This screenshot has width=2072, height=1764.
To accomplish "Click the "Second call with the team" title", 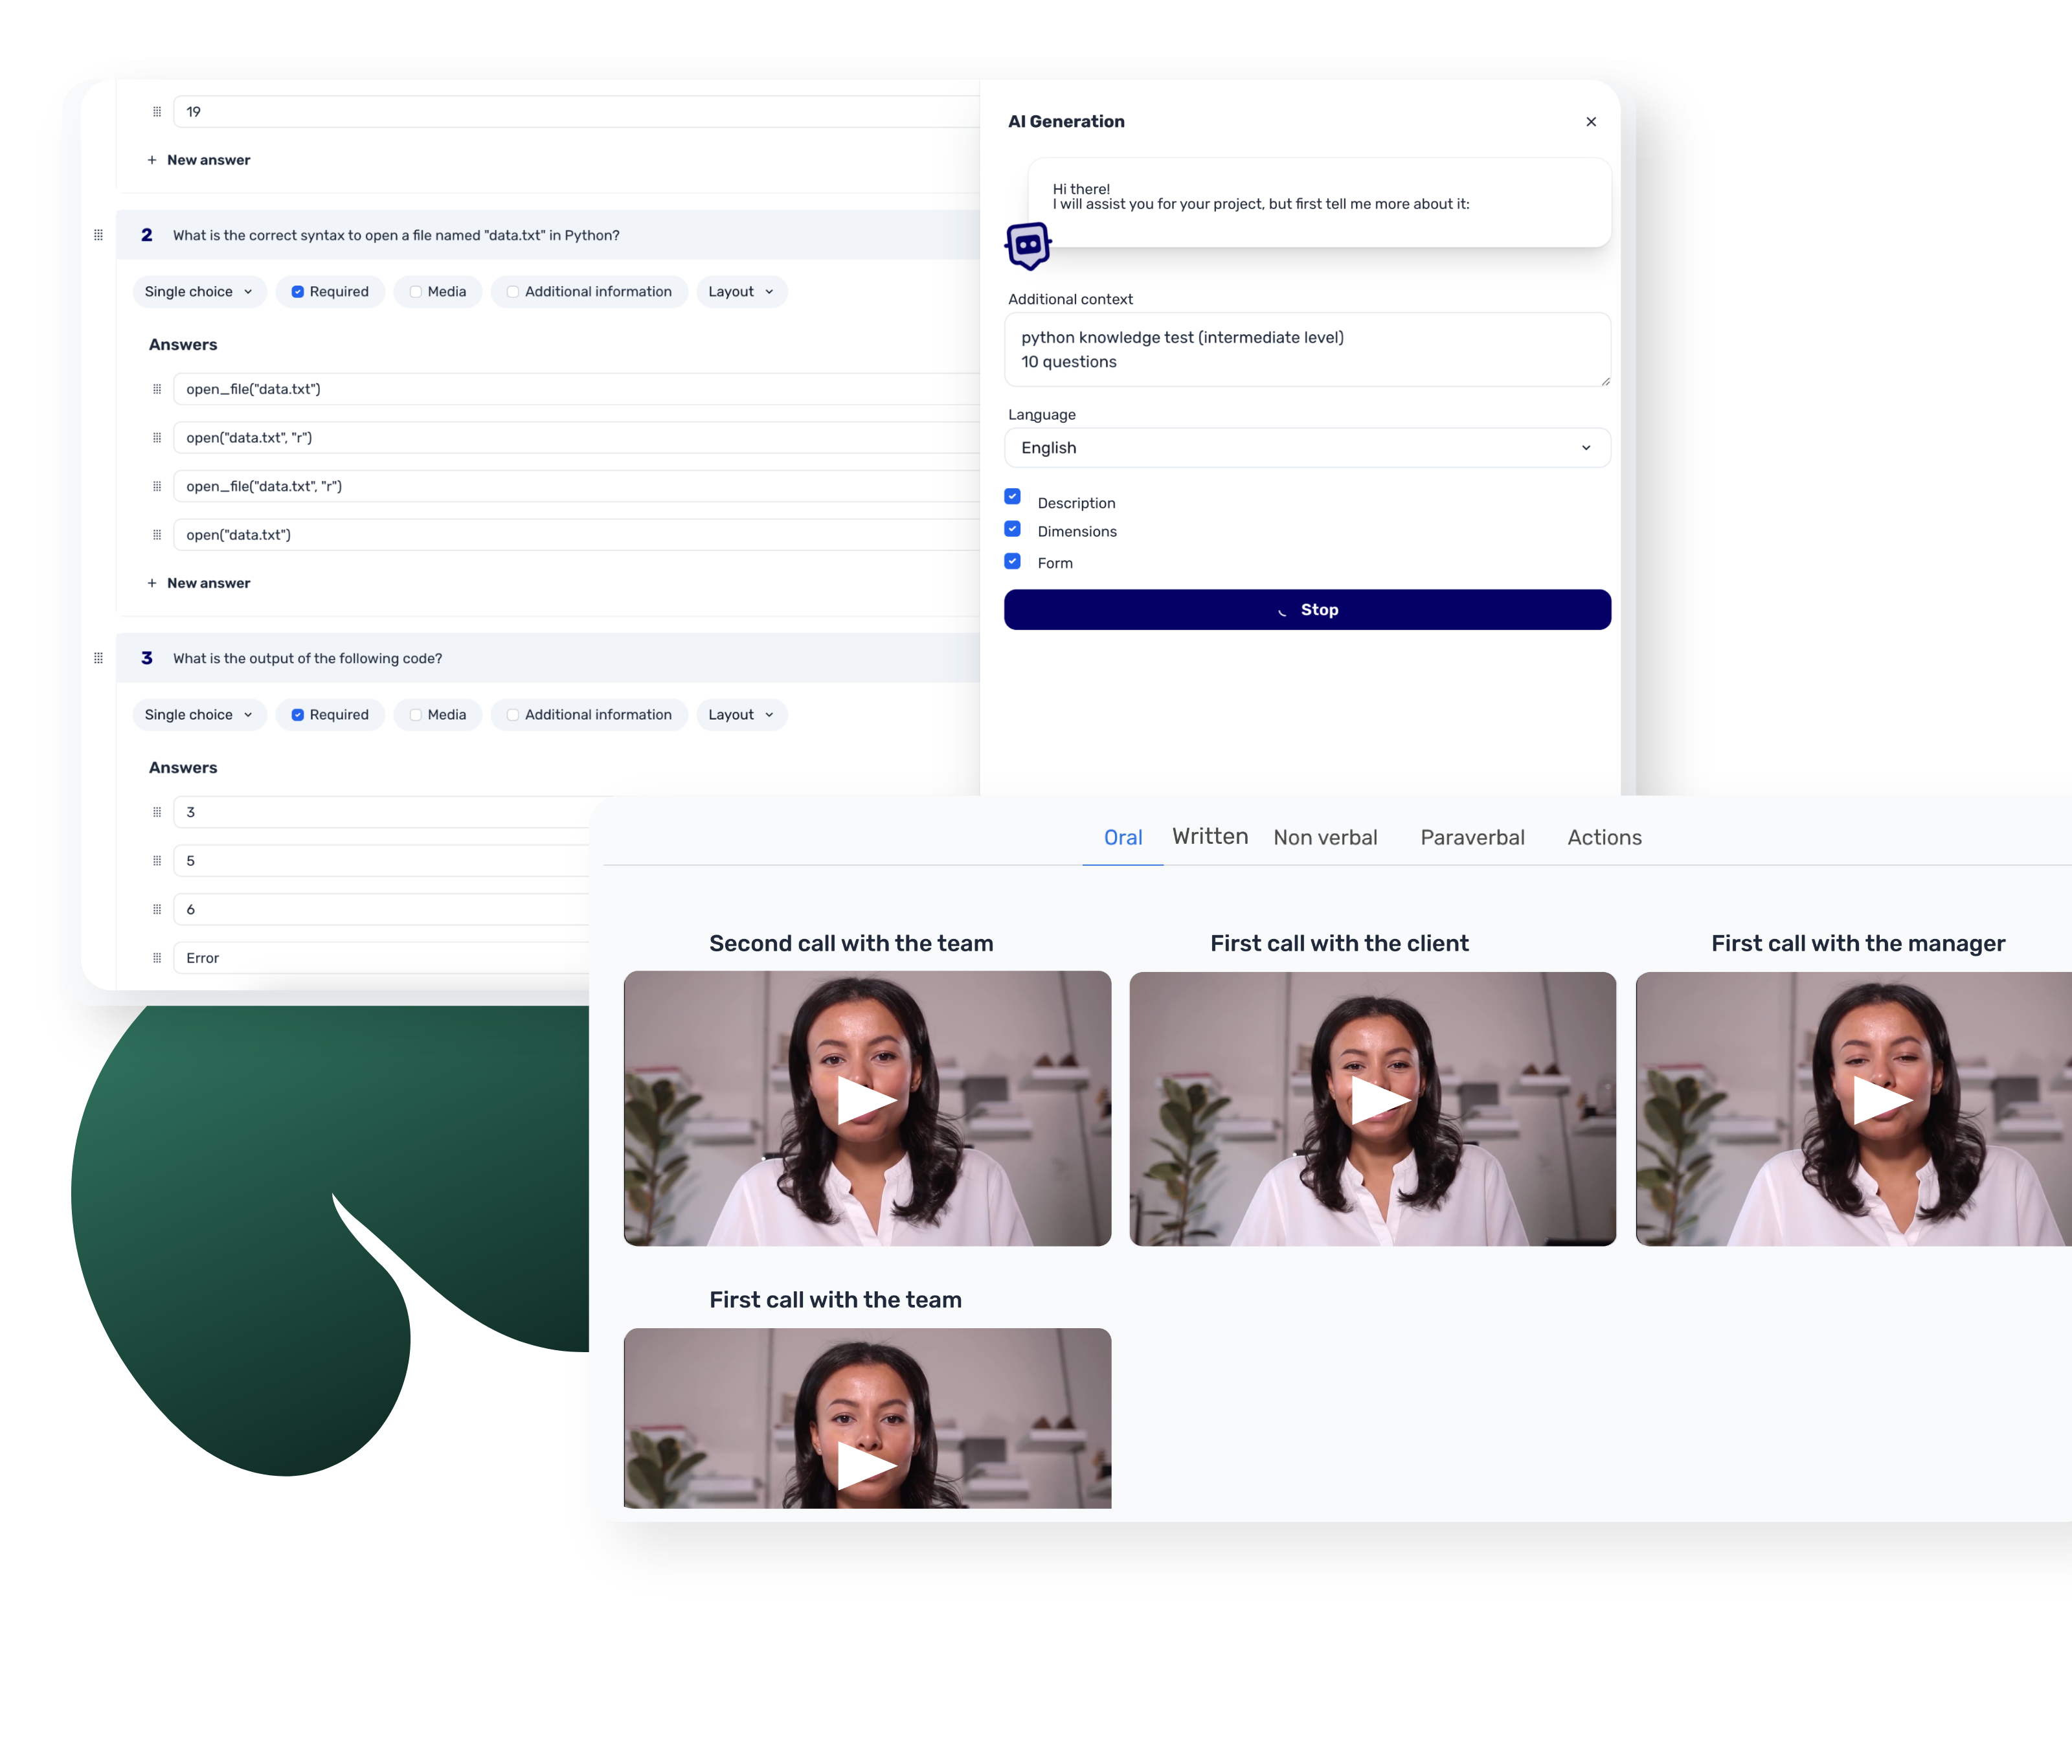I will [x=851, y=943].
